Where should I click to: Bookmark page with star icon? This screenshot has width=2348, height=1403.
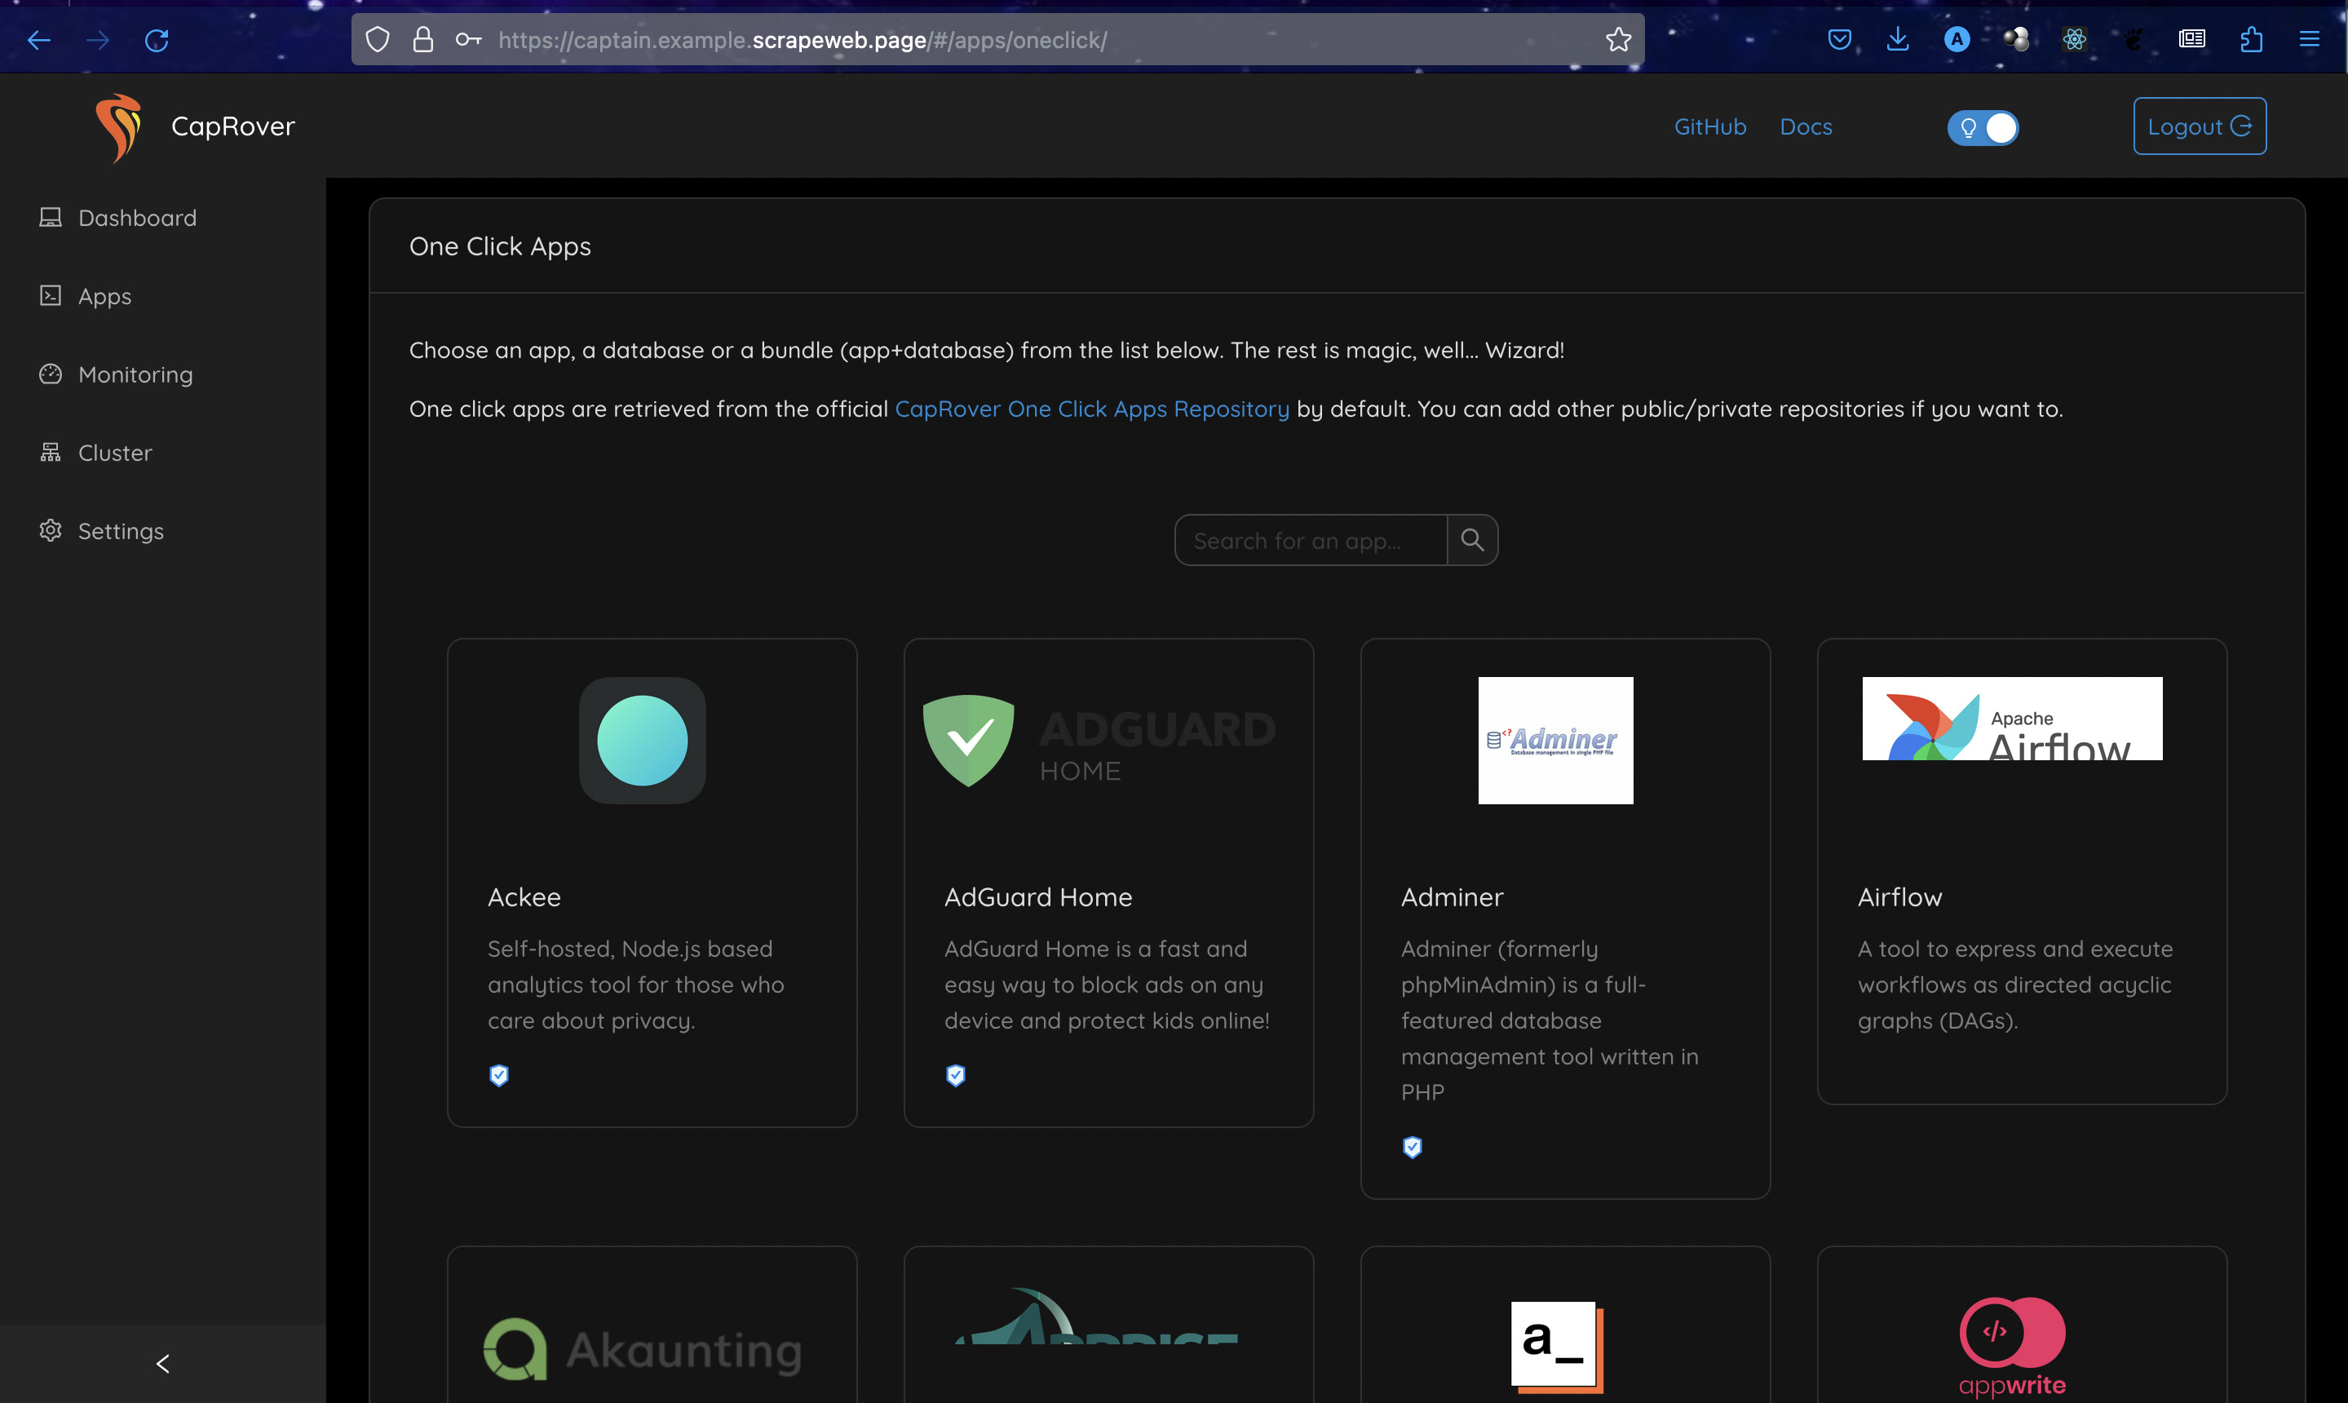tap(1618, 40)
